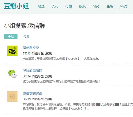Go to the 生活 category
133x117 pixels.
pyautogui.click(x=110, y=6)
